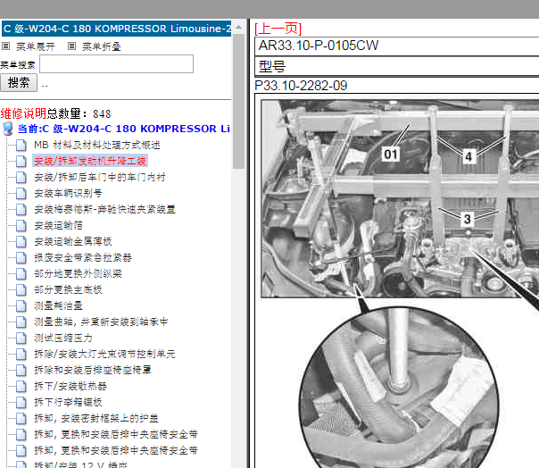
Task: Open 拆下行李箱镶板 entry
Action: pos(68,402)
